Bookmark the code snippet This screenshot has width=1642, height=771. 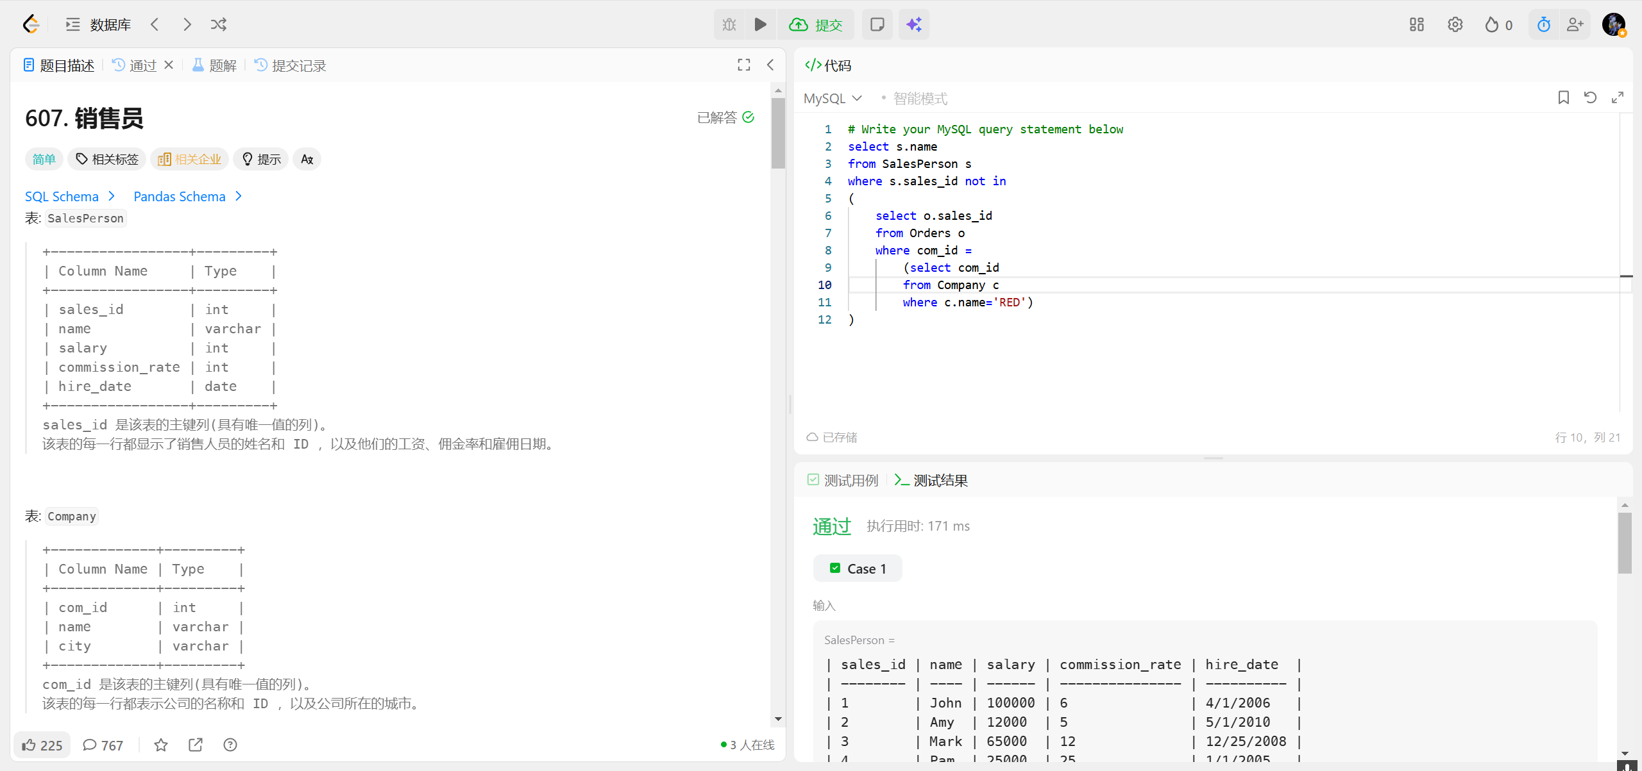pyautogui.click(x=1563, y=97)
